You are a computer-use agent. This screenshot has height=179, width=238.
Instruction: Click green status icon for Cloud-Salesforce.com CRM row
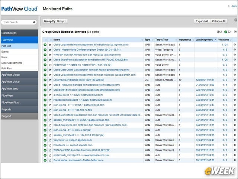(x=45, y=125)
